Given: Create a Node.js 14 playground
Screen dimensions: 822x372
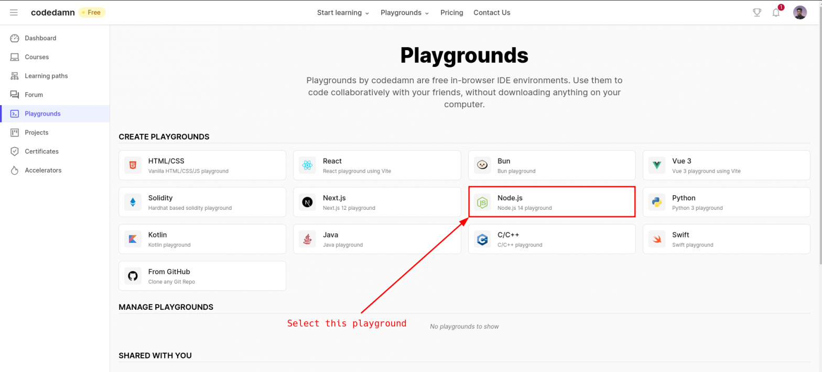Looking at the screenshot, I should 551,202.
